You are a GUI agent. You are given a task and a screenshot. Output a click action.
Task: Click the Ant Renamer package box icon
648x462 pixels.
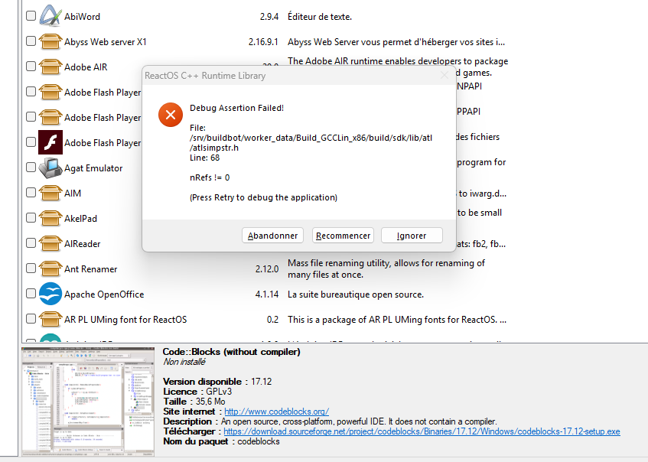[x=50, y=268]
